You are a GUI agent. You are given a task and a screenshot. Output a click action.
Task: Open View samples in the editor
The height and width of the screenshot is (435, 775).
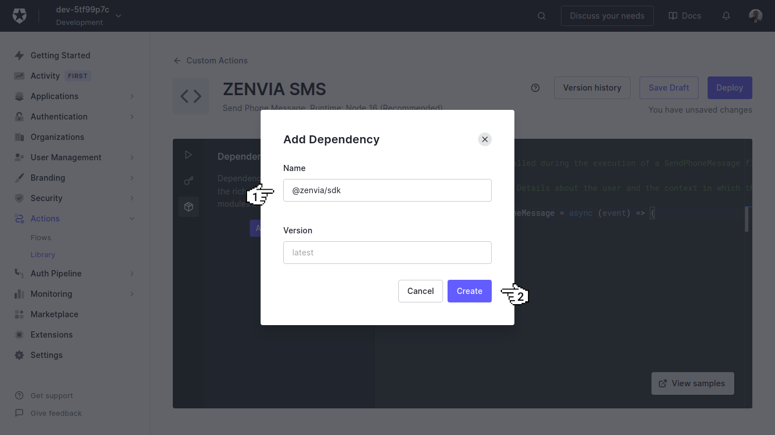point(692,383)
